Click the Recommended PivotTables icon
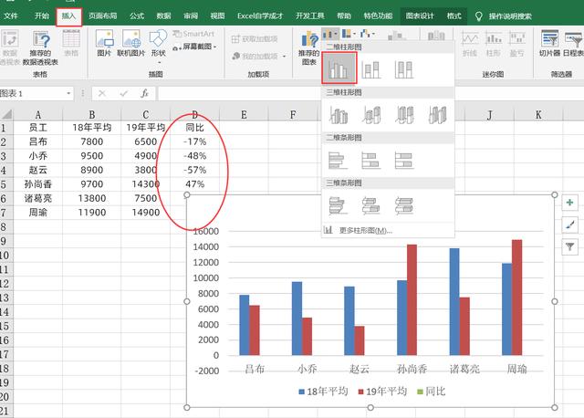The height and width of the screenshot is (418, 584). 40,48
